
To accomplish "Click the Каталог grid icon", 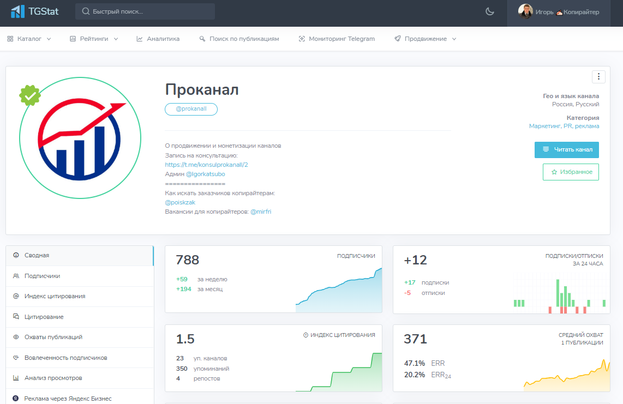I will click(x=10, y=39).
